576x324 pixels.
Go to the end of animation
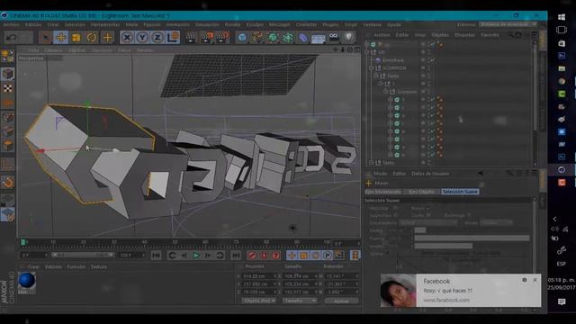click(x=236, y=256)
